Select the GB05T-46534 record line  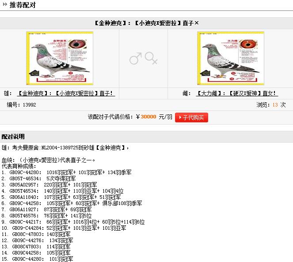coord(39,178)
